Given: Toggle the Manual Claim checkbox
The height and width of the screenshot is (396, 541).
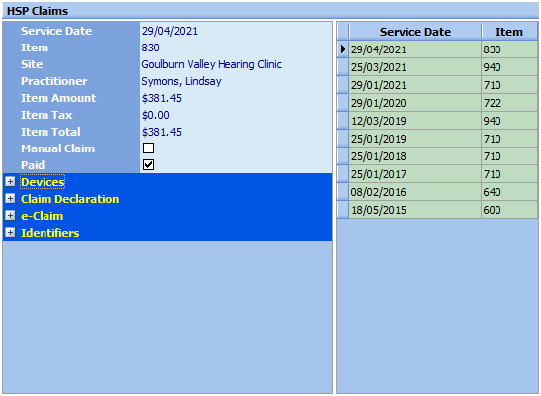Looking at the screenshot, I should (x=148, y=148).
